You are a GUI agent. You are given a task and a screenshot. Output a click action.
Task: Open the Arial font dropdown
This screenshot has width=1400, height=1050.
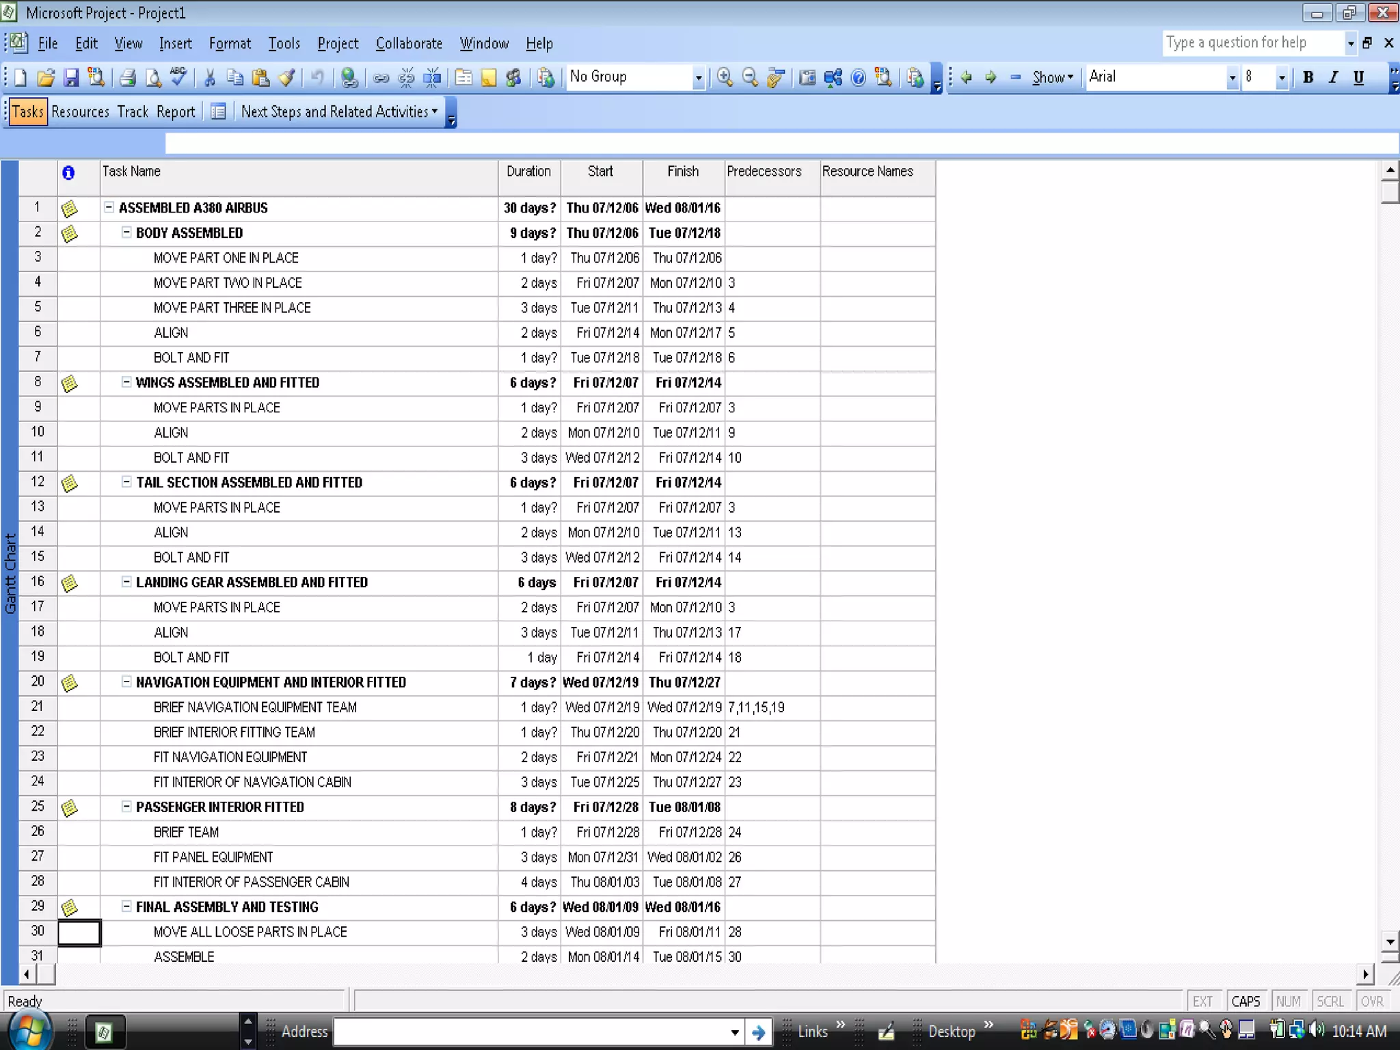[1232, 78]
